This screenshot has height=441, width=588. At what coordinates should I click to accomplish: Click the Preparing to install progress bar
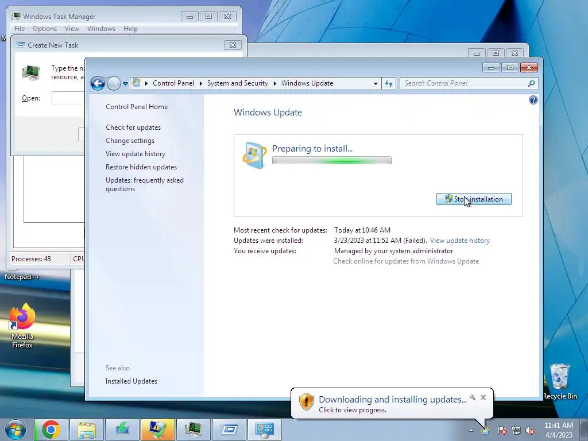[x=331, y=161]
